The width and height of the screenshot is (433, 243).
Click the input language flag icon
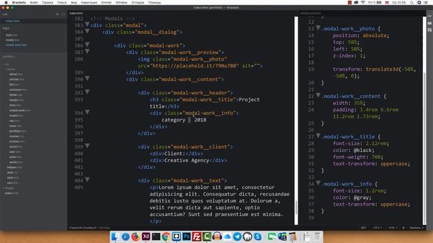pos(387,3)
